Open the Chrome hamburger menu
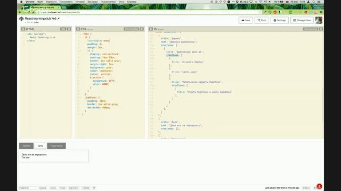The height and width of the screenshot is (191, 341). tap(321, 12)
